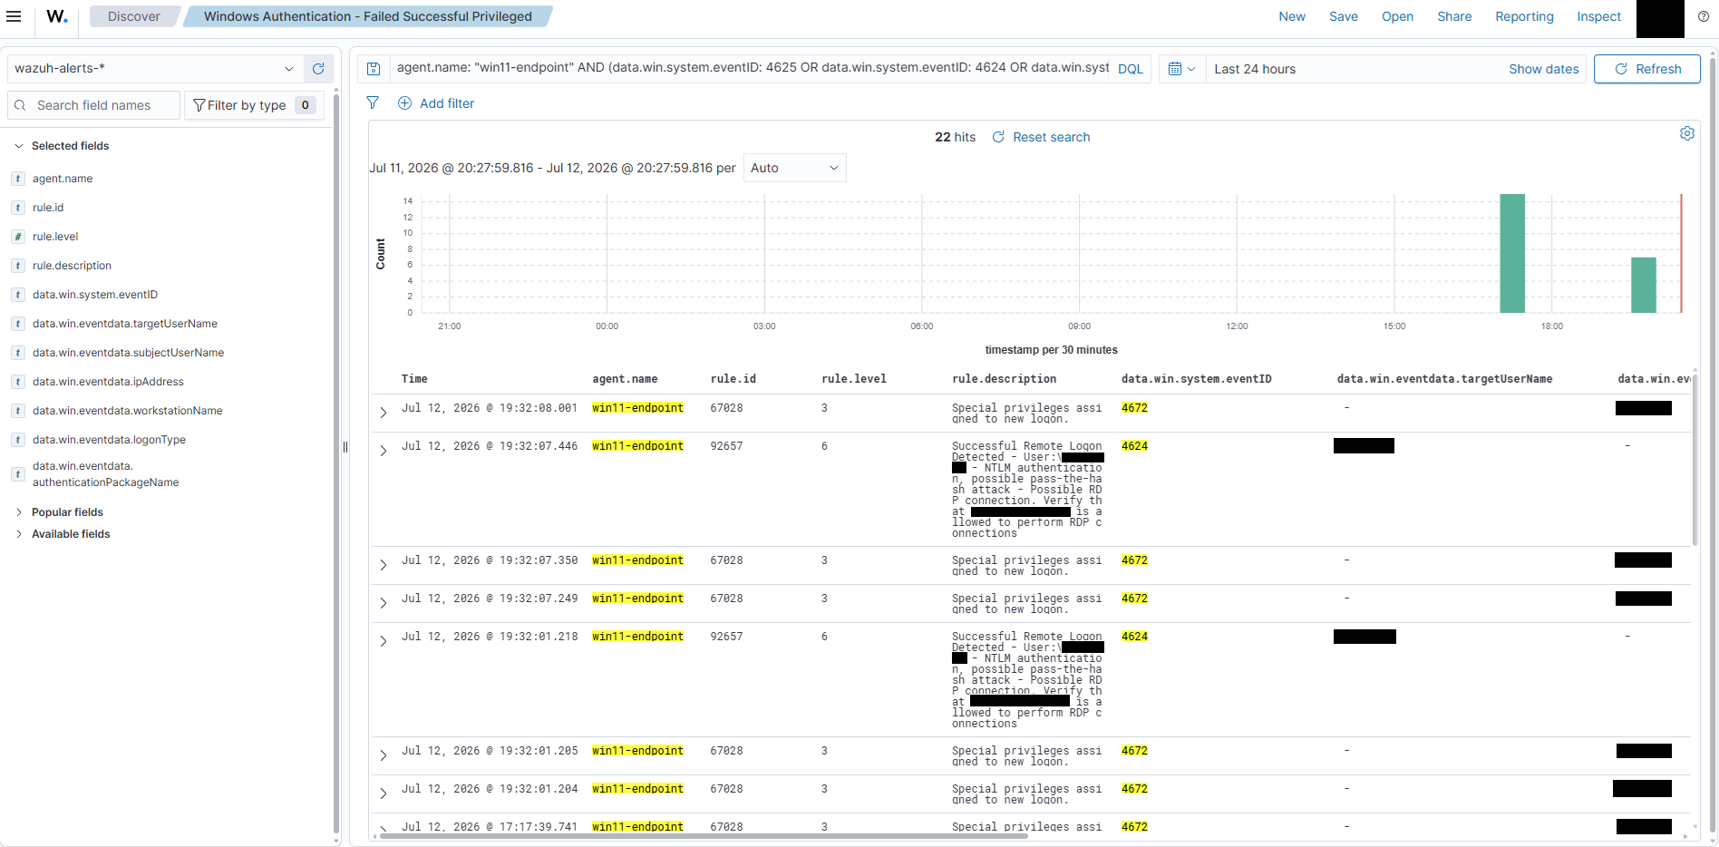Click the Add filter link

tap(447, 103)
